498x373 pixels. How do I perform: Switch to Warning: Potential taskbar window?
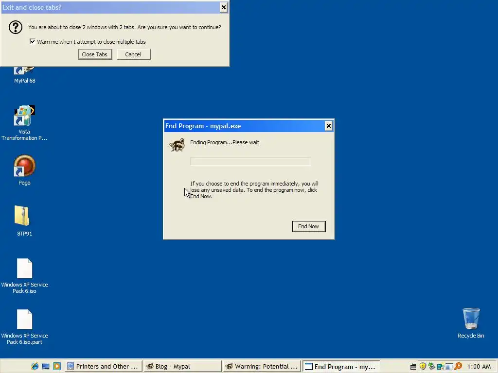(261, 366)
